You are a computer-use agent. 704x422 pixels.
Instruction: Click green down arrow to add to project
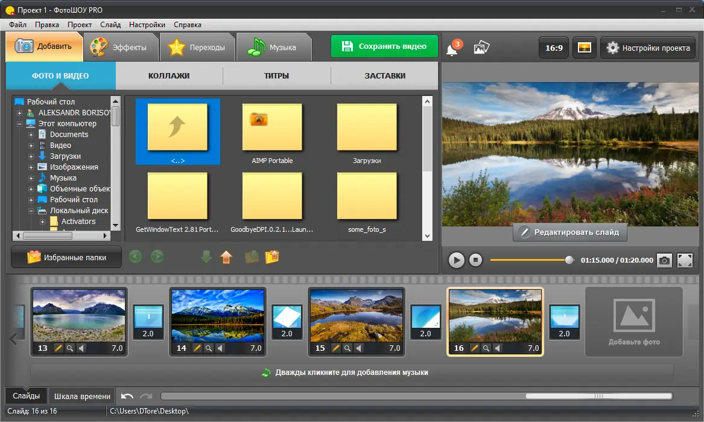click(x=206, y=257)
